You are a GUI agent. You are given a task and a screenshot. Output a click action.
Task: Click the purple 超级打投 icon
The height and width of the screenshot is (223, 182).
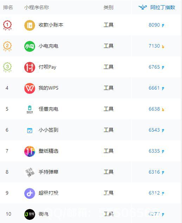30,193
